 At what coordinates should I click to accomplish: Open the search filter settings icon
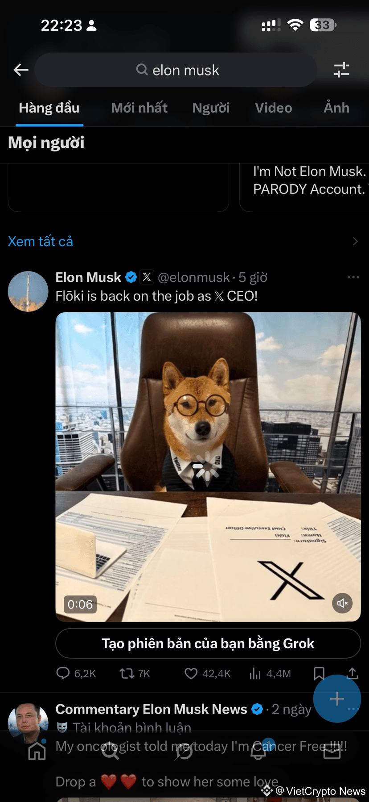coord(341,70)
